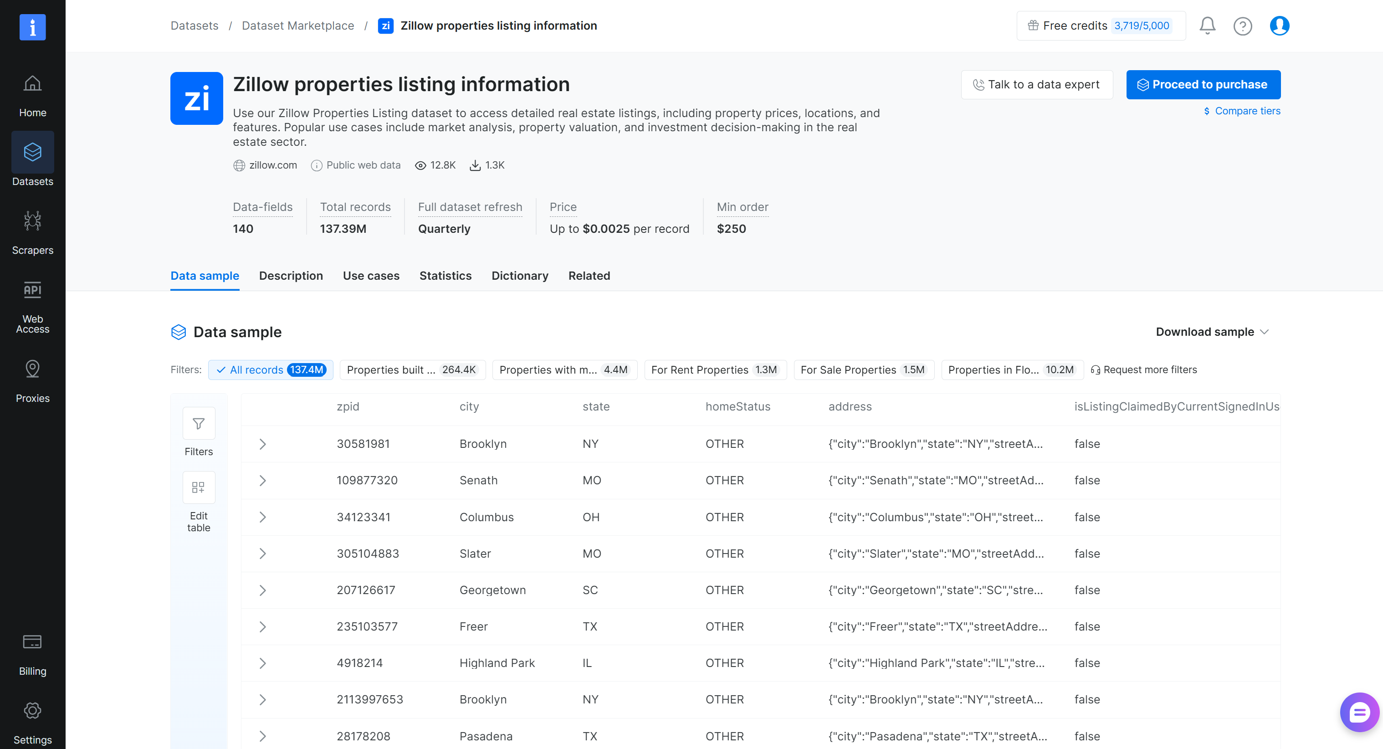Click the Free credits 3,719/5,000 indicator

click(x=1101, y=26)
